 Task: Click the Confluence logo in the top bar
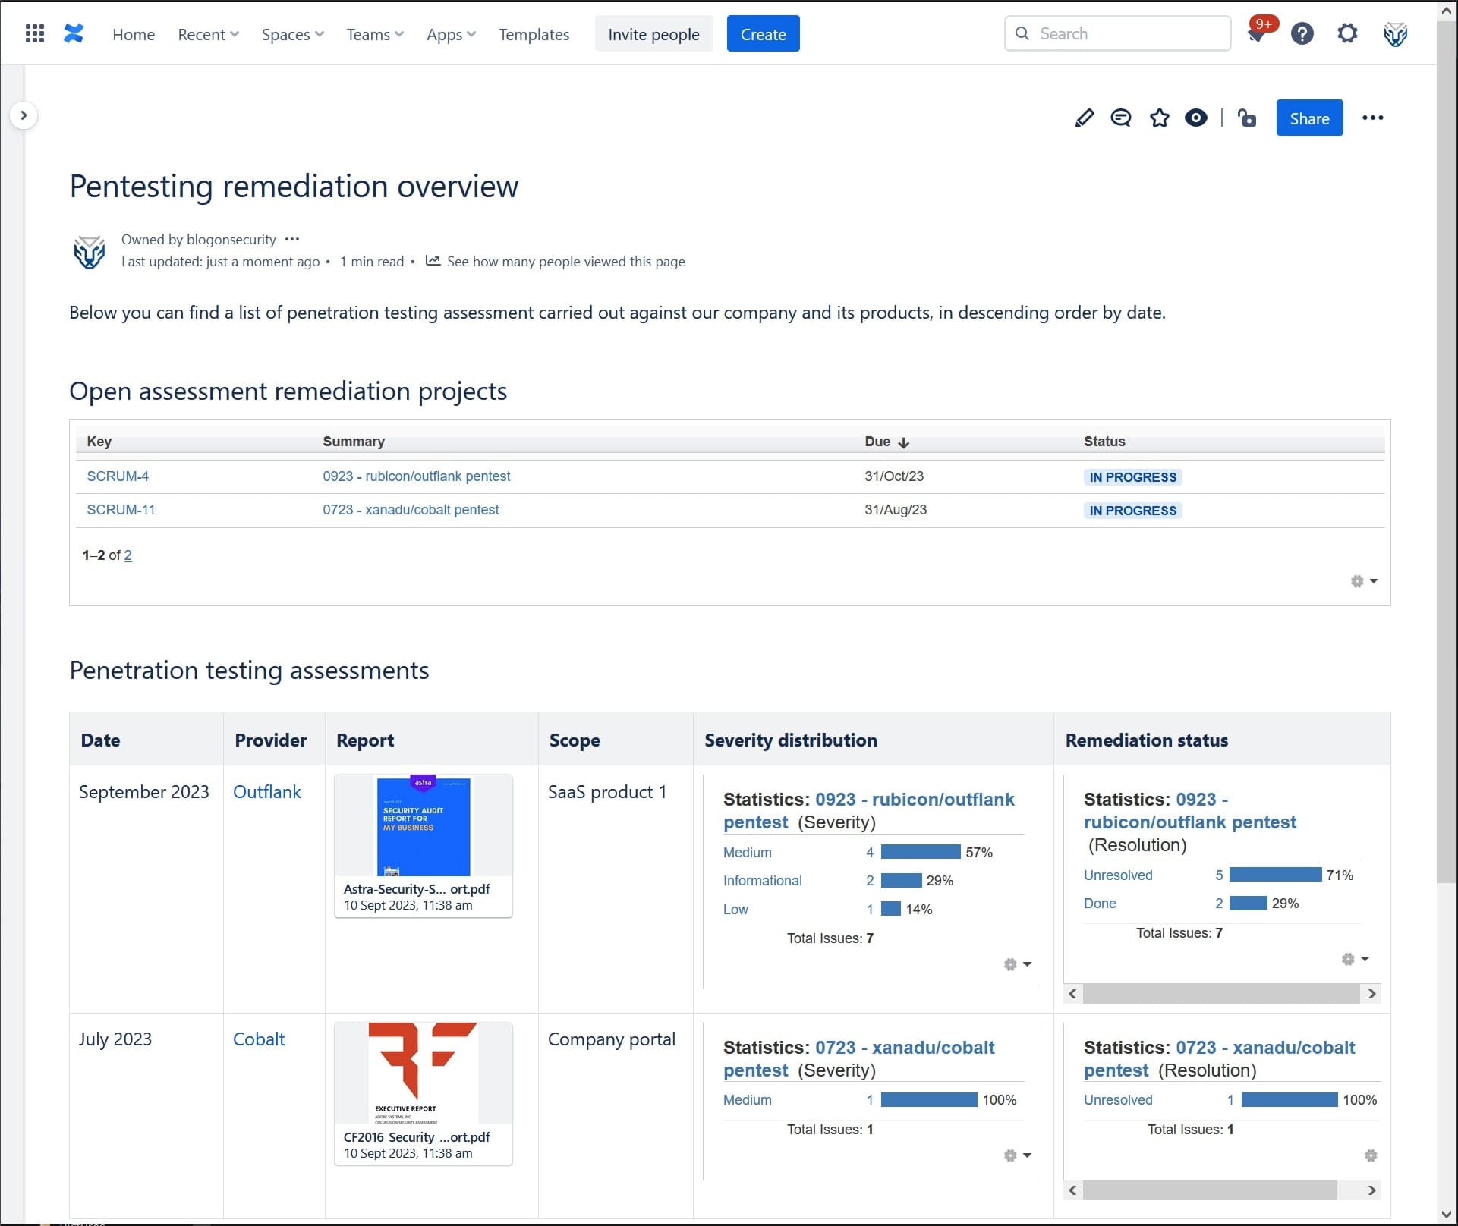[73, 33]
